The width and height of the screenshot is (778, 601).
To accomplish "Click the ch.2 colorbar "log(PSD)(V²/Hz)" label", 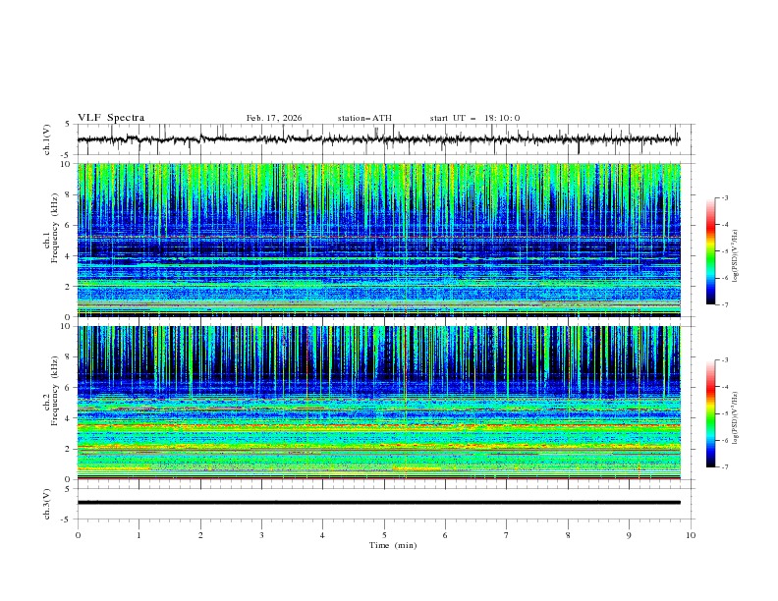I will [736, 418].
